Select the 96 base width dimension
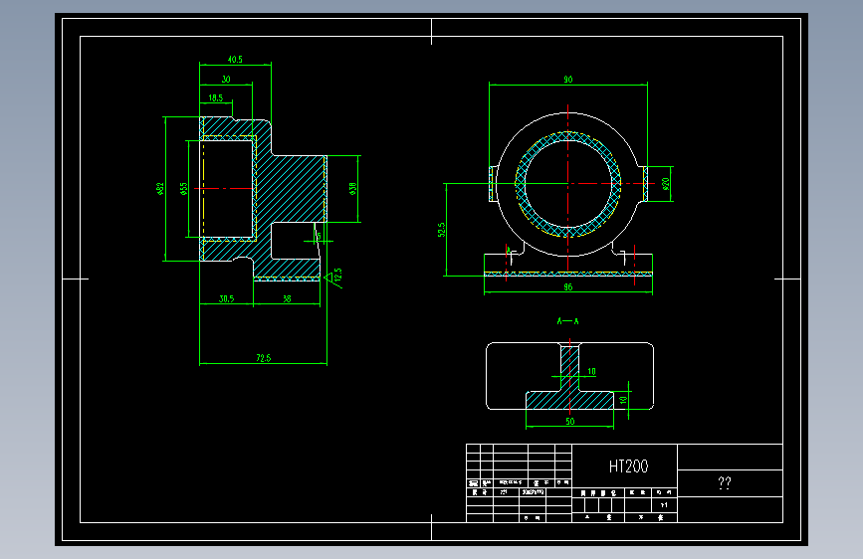 pos(568,286)
